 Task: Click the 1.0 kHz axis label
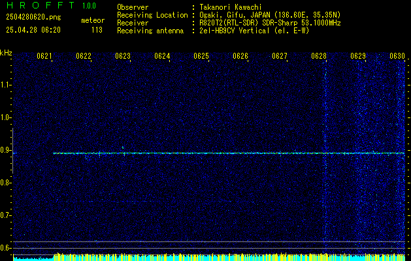[x=5, y=118]
